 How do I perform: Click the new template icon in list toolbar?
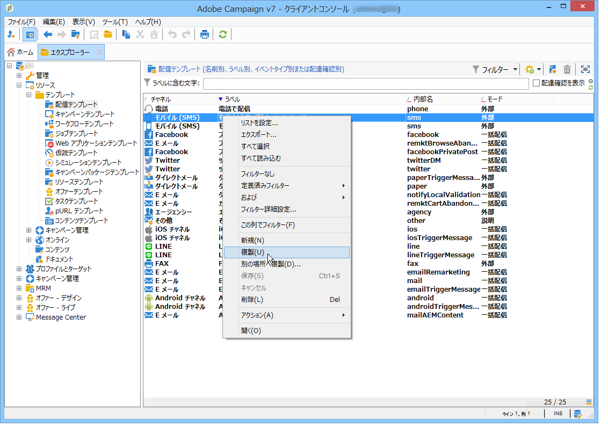click(x=553, y=69)
